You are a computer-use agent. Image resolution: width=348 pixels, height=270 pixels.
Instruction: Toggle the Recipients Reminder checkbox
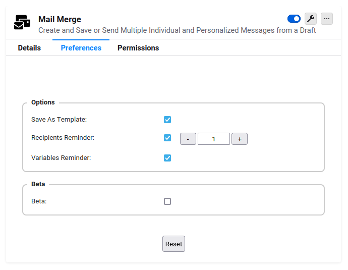tap(167, 138)
